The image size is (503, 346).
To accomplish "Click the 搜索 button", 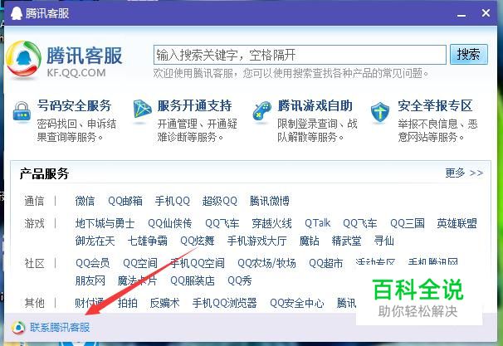I will click(x=469, y=55).
